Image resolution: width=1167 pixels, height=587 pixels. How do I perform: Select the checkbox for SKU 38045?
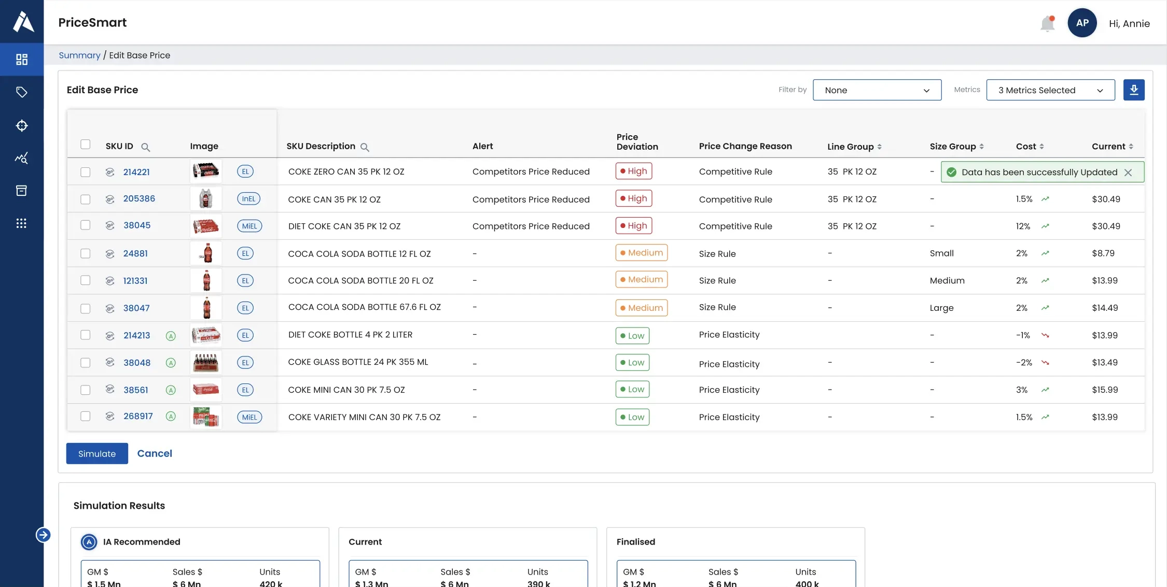coord(86,225)
